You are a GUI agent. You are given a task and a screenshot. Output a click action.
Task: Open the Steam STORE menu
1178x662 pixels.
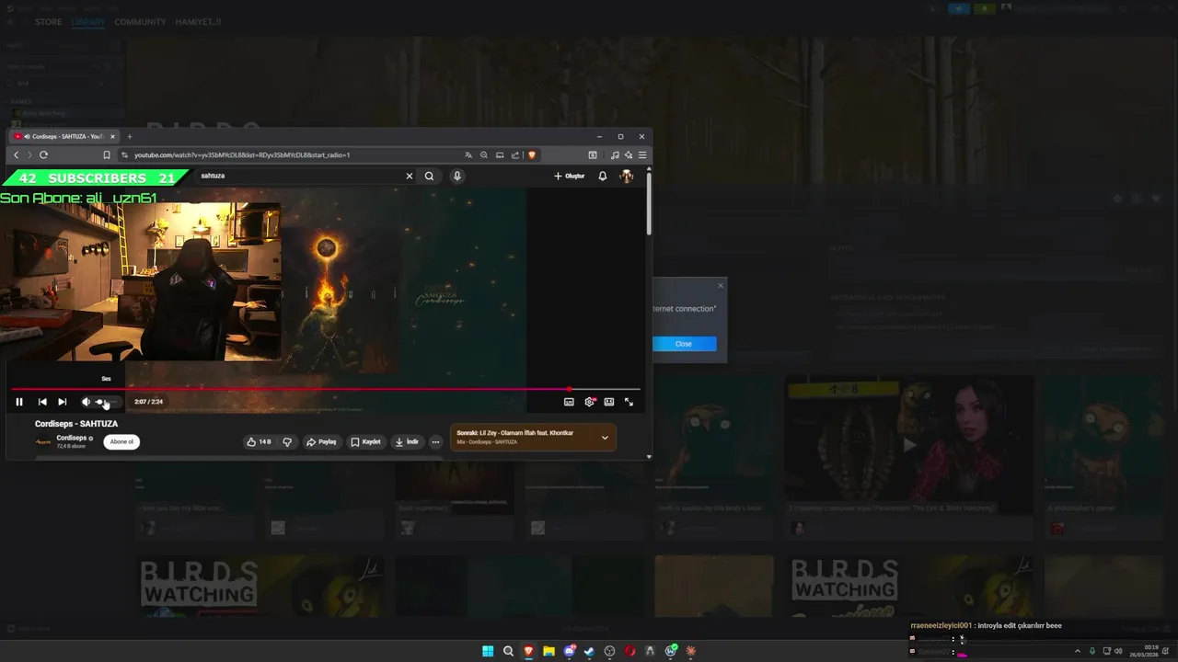tap(49, 22)
